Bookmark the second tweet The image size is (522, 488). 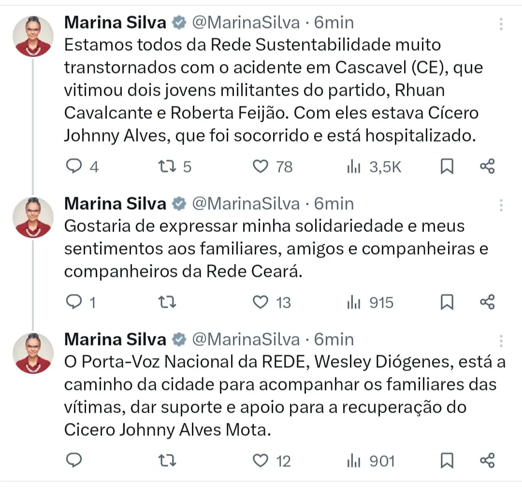[447, 302]
